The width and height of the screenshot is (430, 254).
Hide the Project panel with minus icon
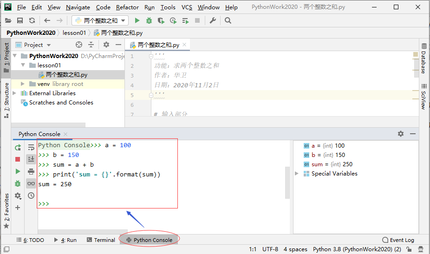[x=118, y=45]
